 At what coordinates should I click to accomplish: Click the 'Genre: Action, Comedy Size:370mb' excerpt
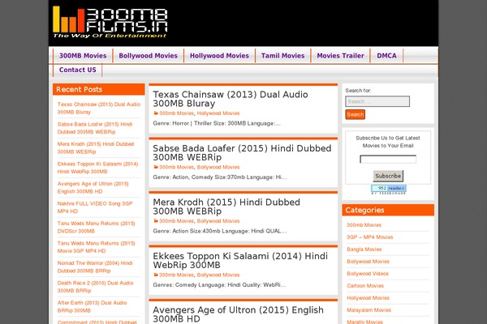pyautogui.click(x=220, y=177)
